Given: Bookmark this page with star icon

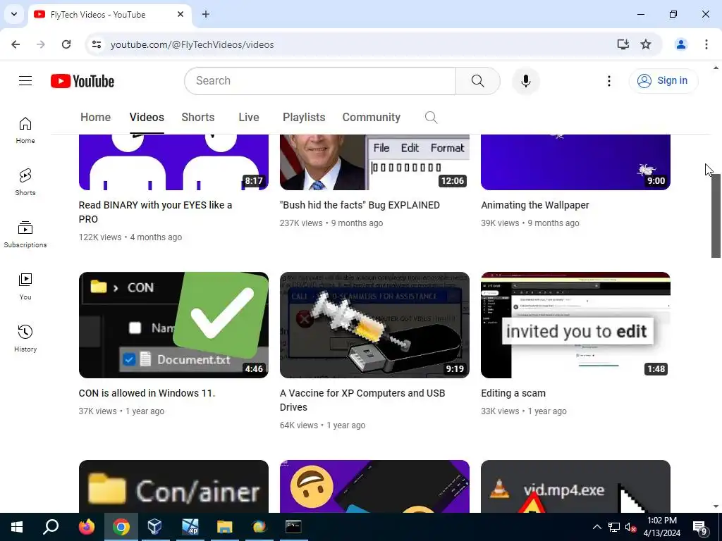Looking at the screenshot, I should click(x=646, y=44).
